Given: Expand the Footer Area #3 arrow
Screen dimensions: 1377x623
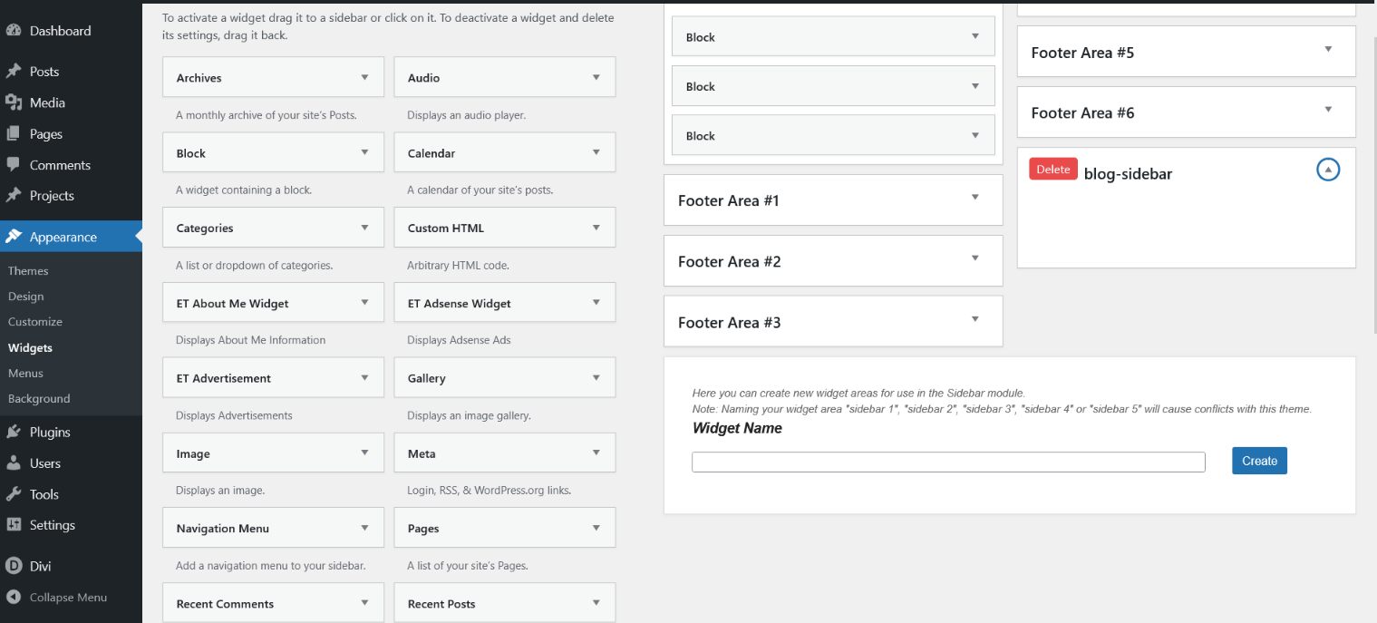Looking at the screenshot, I should pos(975,318).
